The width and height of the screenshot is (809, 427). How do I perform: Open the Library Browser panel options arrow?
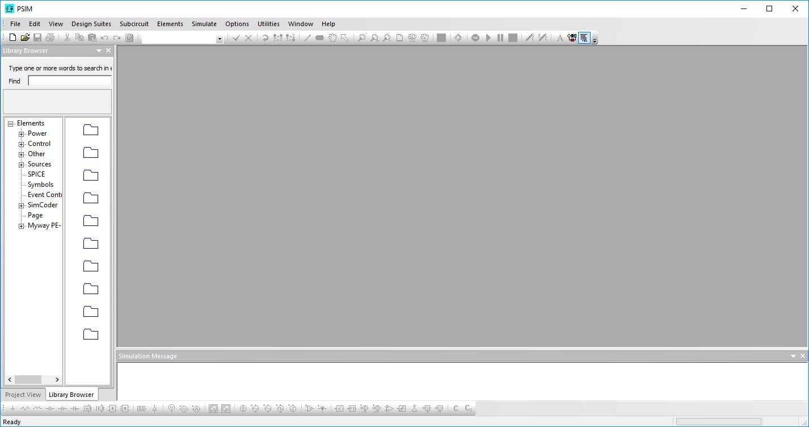pyautogui.click(x=99, y=51)
